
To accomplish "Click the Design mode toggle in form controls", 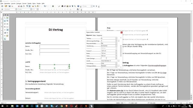I will pos(7,18).
